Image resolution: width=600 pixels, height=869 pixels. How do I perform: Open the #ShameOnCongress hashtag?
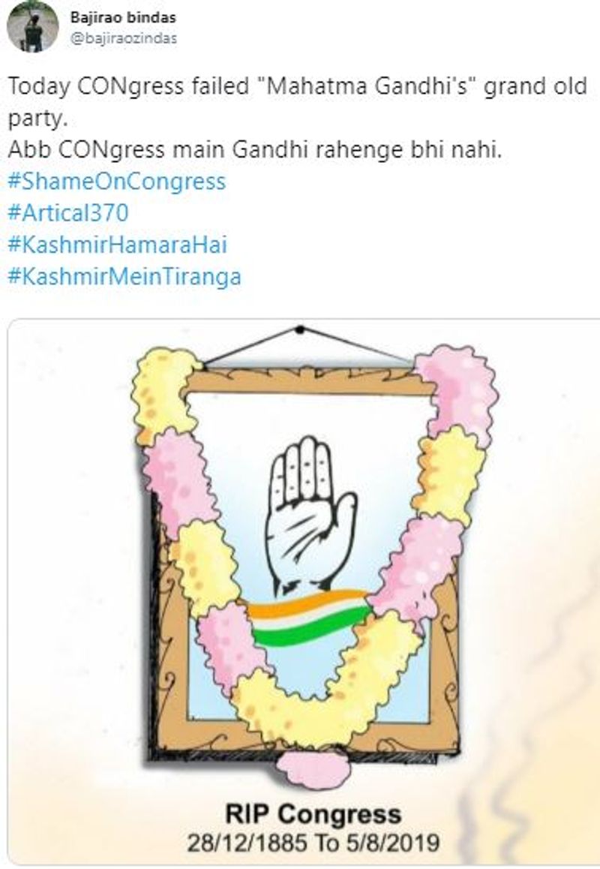pos(117,182)
